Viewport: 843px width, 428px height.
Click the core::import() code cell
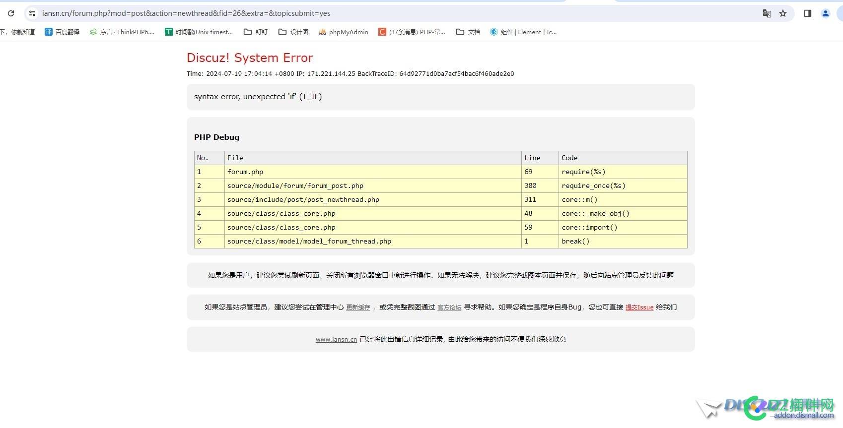[x=623, y=228]
